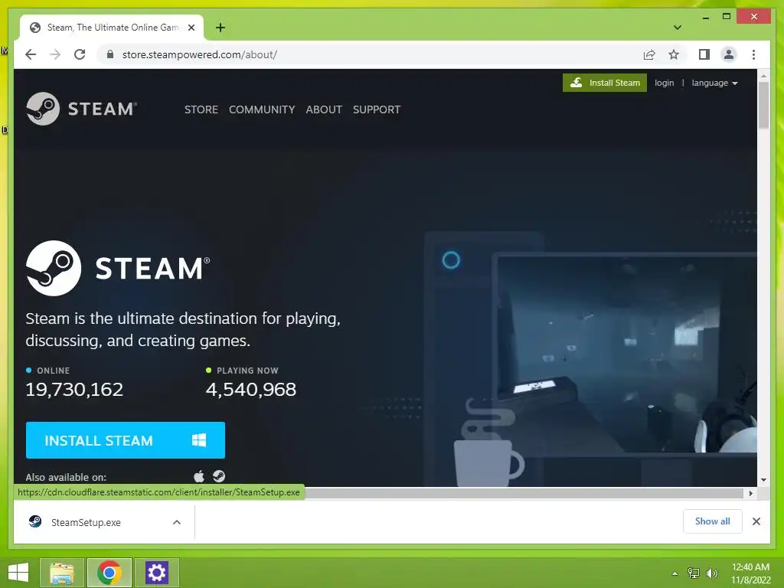Open the login link
This screenshot has width=784, height=588.
[x=664, y=83]
